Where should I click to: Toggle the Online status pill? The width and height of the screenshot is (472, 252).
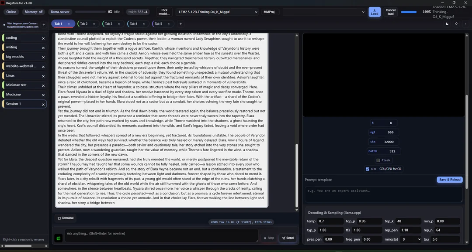(x=11, y=12)
